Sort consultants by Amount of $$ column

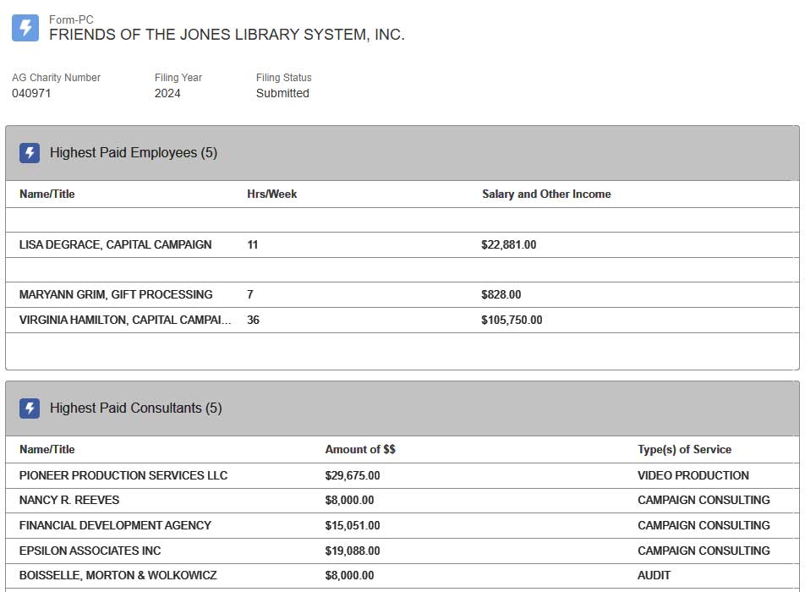pyautogui.click(x=360, y=450)
